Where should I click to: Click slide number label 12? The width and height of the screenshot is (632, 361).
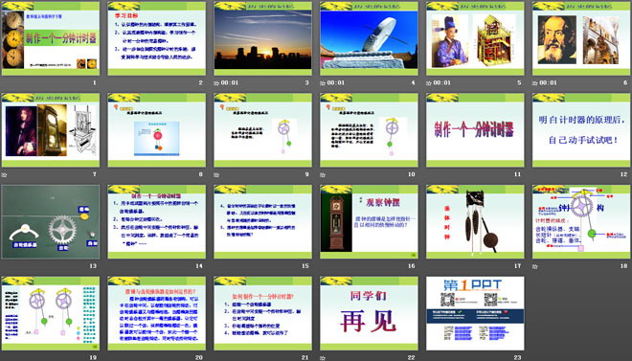click(x=623, y=174)
